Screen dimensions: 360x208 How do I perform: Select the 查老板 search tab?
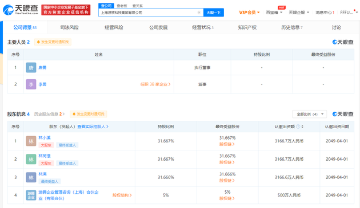pyautogui.click(x=122, y=6)
